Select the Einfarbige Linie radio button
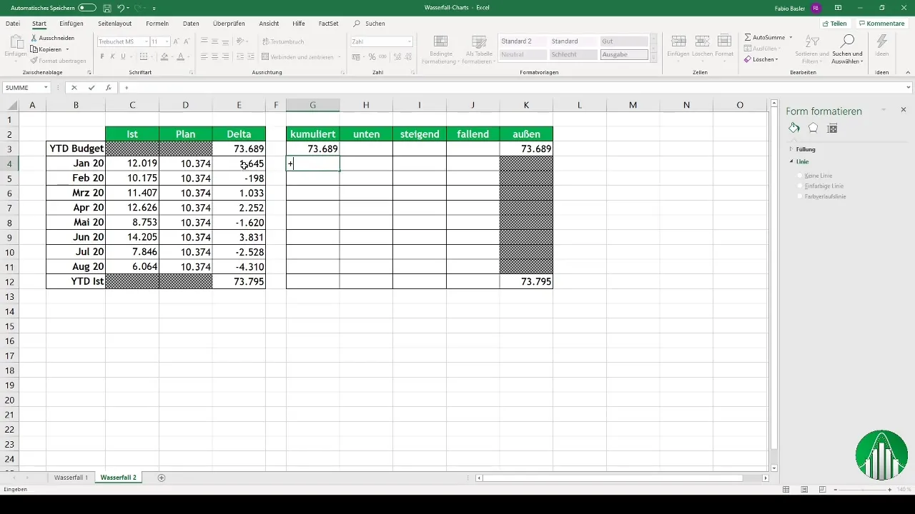 coord(800,186)
